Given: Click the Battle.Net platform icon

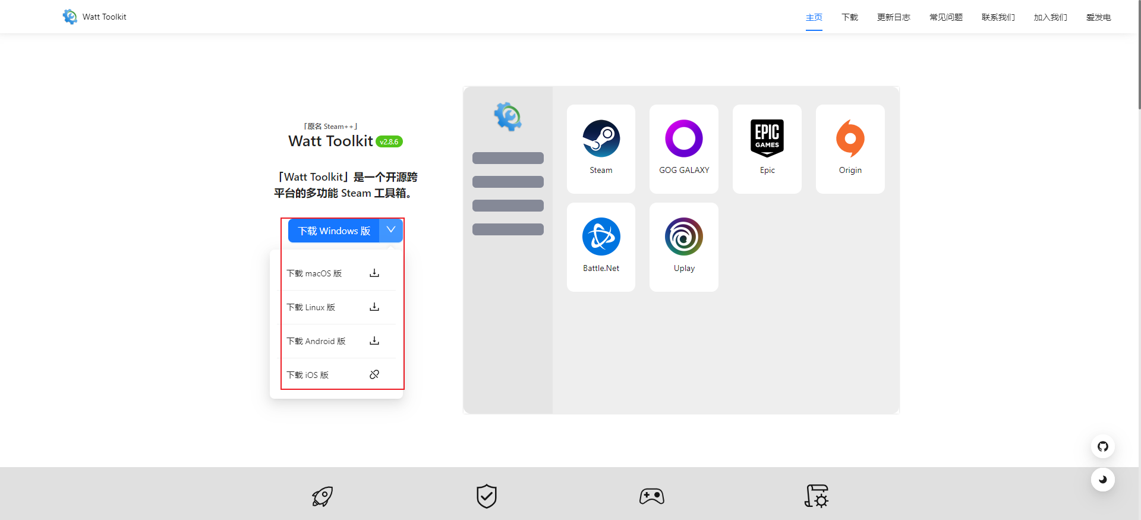Looking at the screenshot, I should [601, 237].
